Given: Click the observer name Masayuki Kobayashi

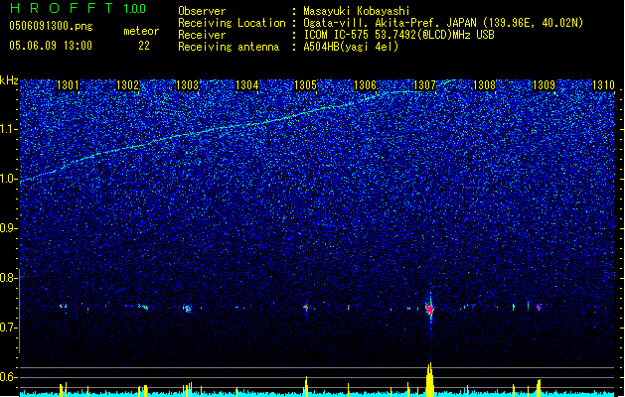Looking at the screenshot, I should pyautogui.click(x=357, y=11).
